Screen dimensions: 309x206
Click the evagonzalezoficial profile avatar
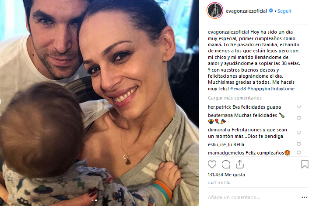pos(215,10)
